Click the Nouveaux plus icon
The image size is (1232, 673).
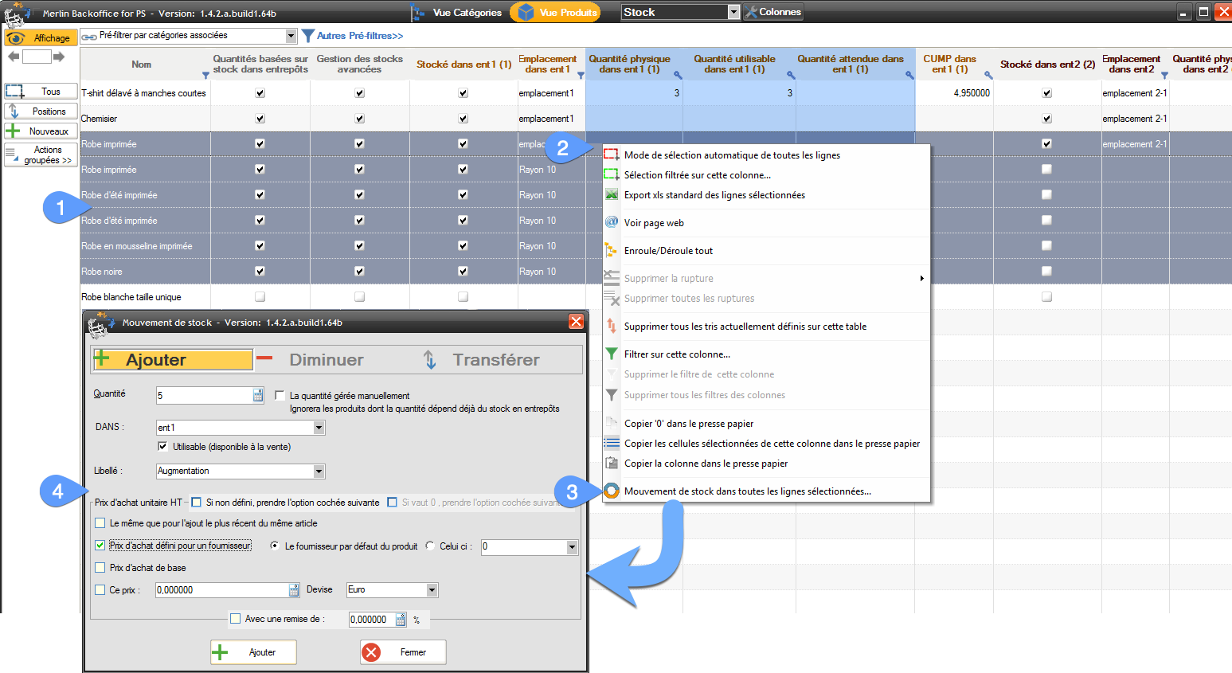pos(14,131)
